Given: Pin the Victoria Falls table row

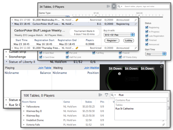Looking at the screenshot, I should (163, 125).
